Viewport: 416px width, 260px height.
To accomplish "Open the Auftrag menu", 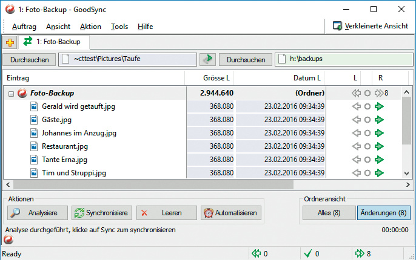I will 24,27.
